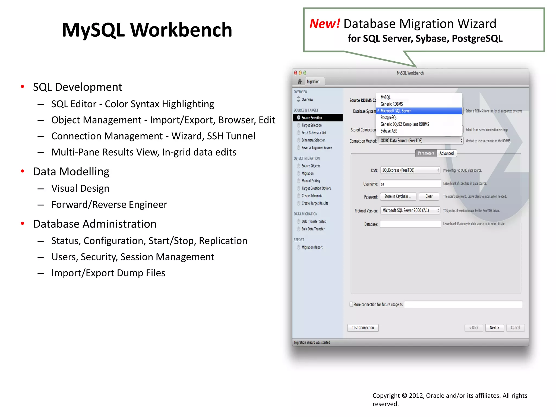Select the Source Selection step
556x417 pixels.
[318, 118]
